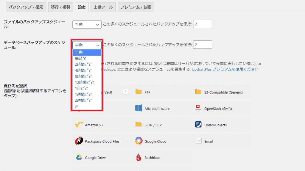Pick the DreamObjects moon icon
Screen dimensions: 305x171
198,125
